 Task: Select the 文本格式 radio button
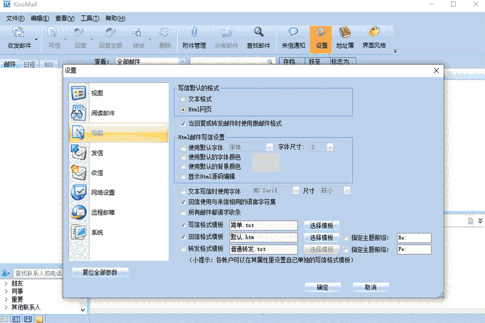183,99
